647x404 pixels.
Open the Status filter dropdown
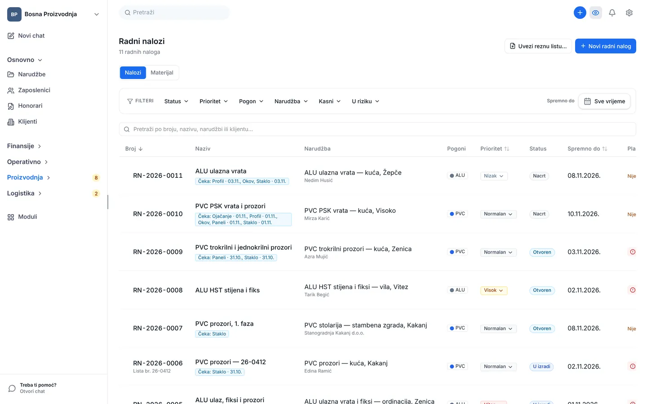coord(176,101)
